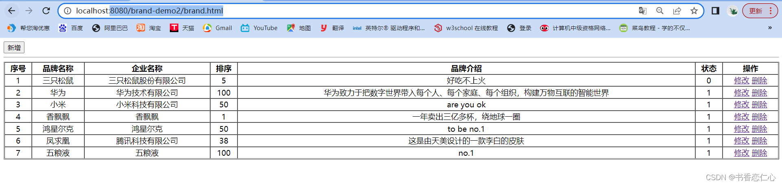Click 修改 for 华为
This screenshot has height=185, width=782.
tap(742, 93)
